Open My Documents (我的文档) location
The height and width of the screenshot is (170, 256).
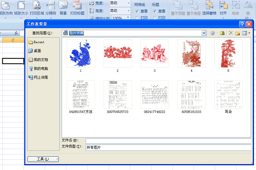click(x=38, y=60)
